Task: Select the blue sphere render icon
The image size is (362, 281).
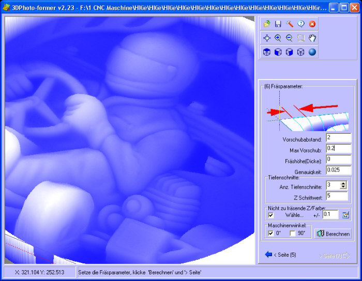Action: (x=312, y=52)
